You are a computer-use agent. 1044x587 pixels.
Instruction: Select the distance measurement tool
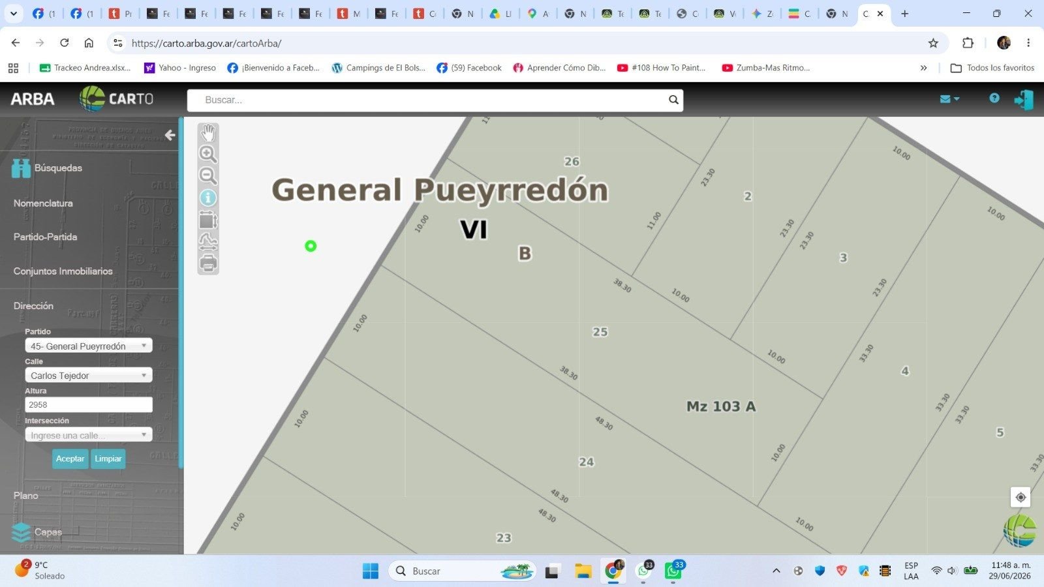(x=208, y=241)
